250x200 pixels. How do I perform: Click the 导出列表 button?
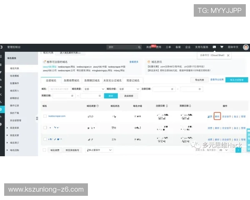(x=200, y=80)
